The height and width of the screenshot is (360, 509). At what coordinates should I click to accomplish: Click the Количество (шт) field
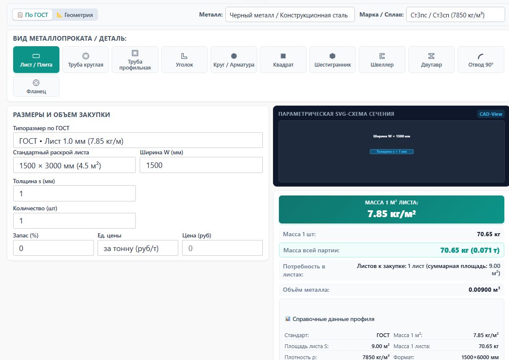(74, 221)
